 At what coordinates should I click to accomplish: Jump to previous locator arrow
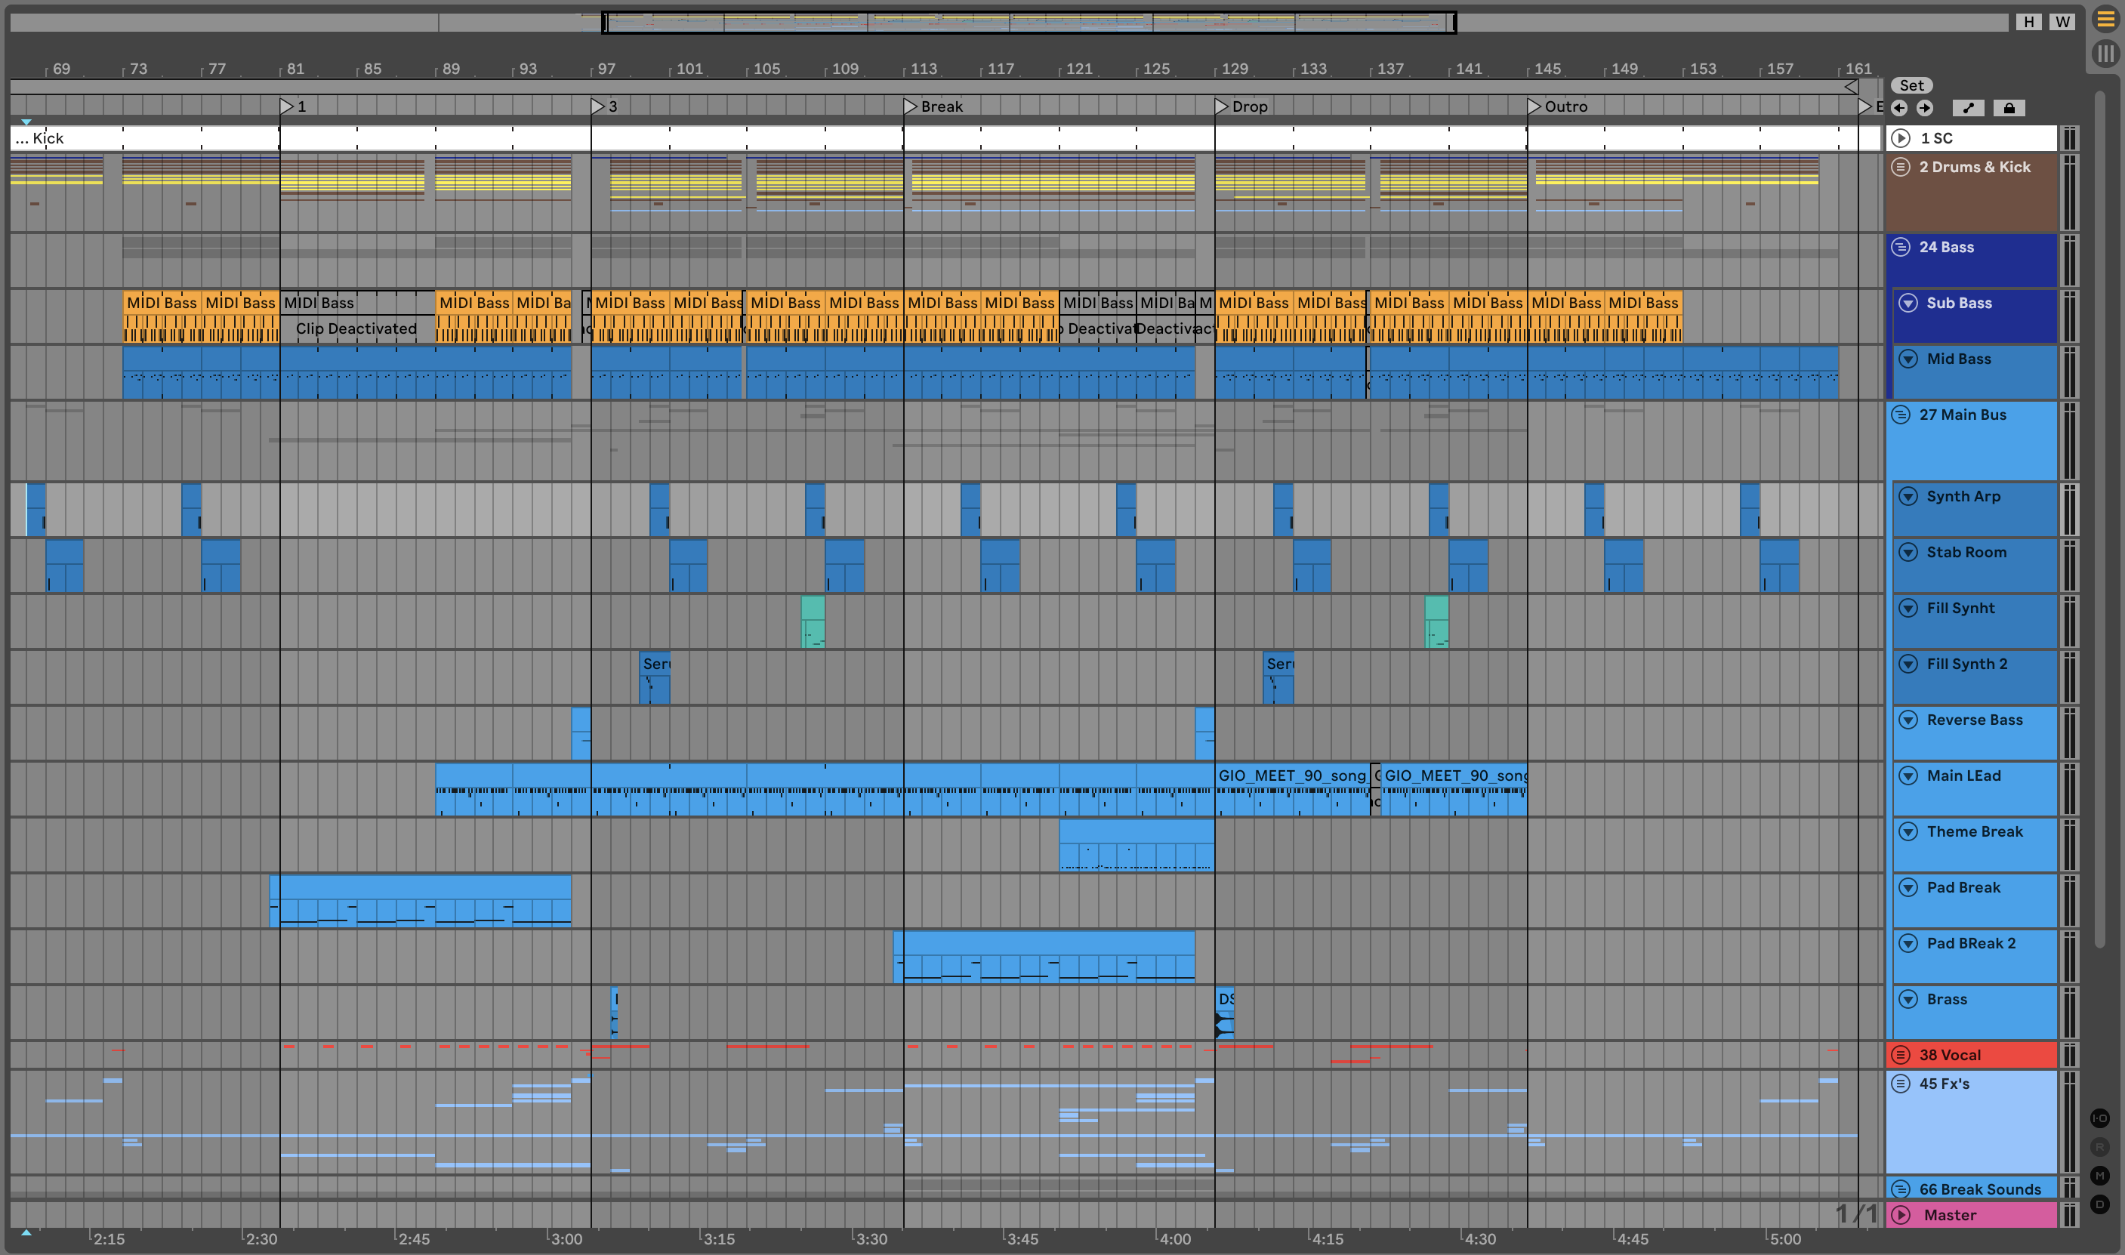coord(1899,107)
